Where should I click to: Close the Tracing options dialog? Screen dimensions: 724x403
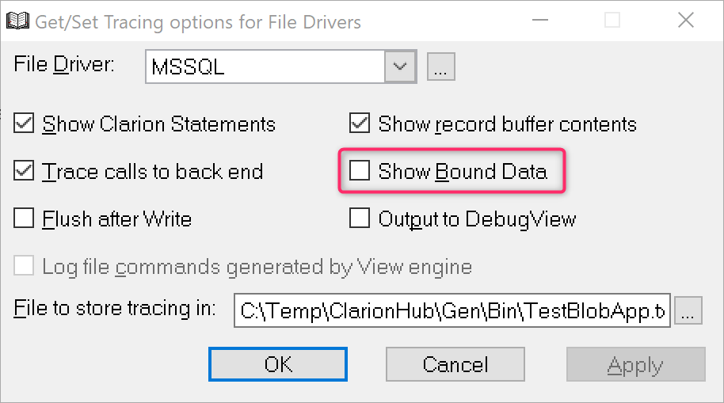tap(684, 21)
